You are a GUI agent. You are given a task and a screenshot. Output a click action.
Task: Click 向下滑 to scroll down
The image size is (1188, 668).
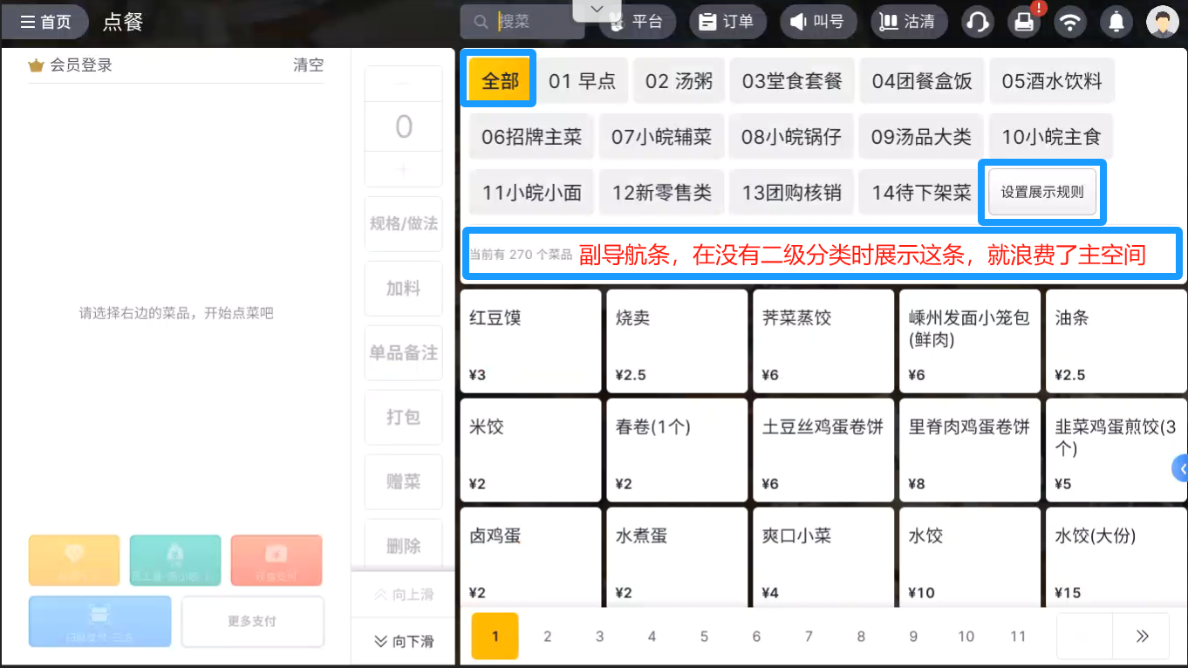[x=403, y=641]
